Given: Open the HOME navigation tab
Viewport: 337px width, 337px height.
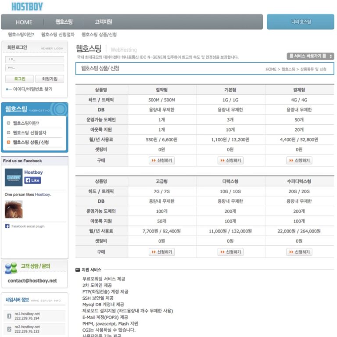Looking at the screenshot, I should pyautogui.click(x=24, y=22).
